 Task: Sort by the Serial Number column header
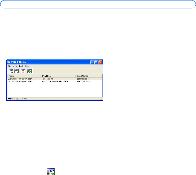pyautogui.click(x=89, y=76)
